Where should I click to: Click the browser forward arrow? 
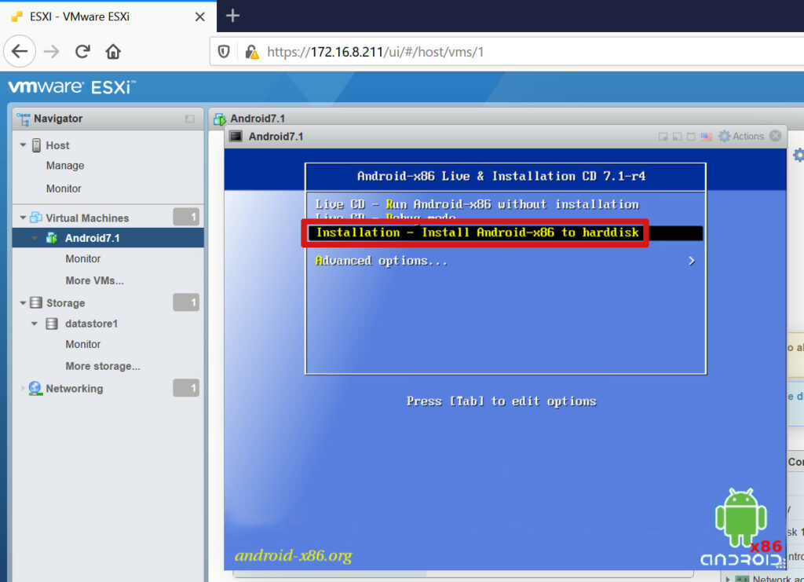coord(51,51)
